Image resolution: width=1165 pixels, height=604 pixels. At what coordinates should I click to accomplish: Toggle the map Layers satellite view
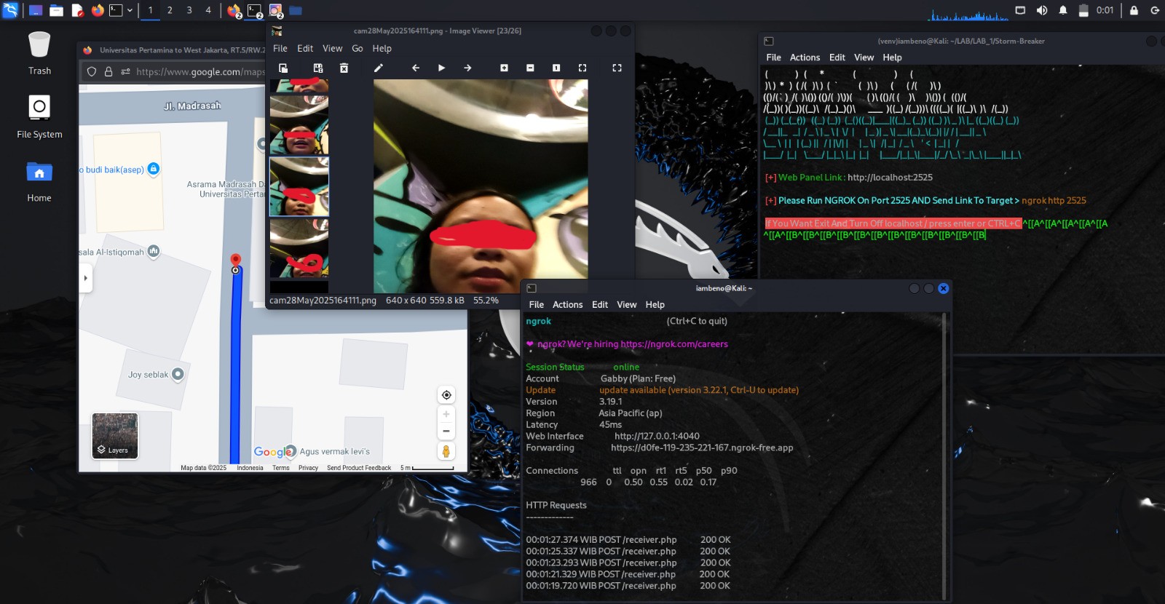click(115, 435)
